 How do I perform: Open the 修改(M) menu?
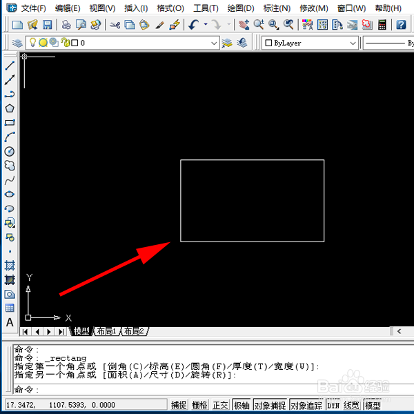click(314, 8)
